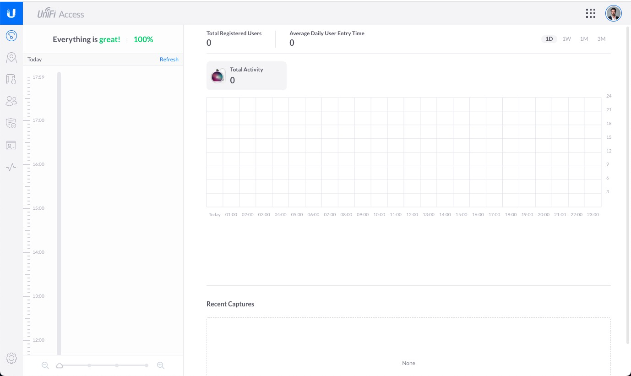This screenshot has width=631, height=376.
Task: Open the Activity pulse icon in sidebar
Action: (11, 167)
